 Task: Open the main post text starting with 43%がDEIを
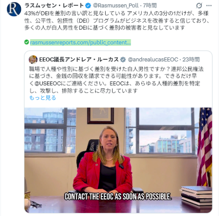coord(117,20)
